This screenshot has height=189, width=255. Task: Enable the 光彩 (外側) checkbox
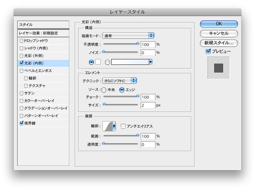coord(21,56)
